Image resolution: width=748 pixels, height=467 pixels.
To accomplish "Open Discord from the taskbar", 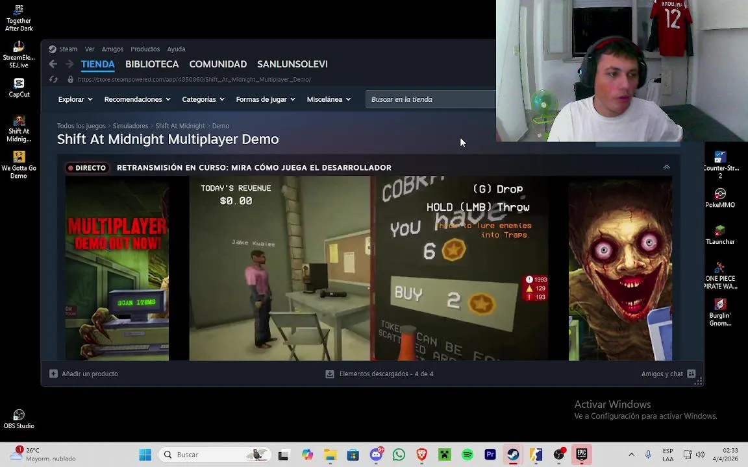I will pyautogui.click(x=377, y=455).
